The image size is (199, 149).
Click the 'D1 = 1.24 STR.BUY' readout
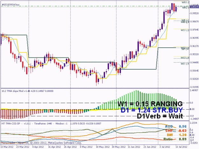152,110
